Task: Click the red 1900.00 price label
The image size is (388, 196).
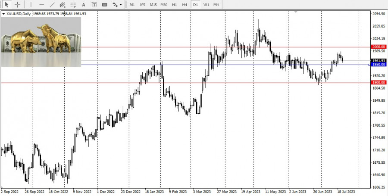Action: pyautogui.click(x=379, y=83)
